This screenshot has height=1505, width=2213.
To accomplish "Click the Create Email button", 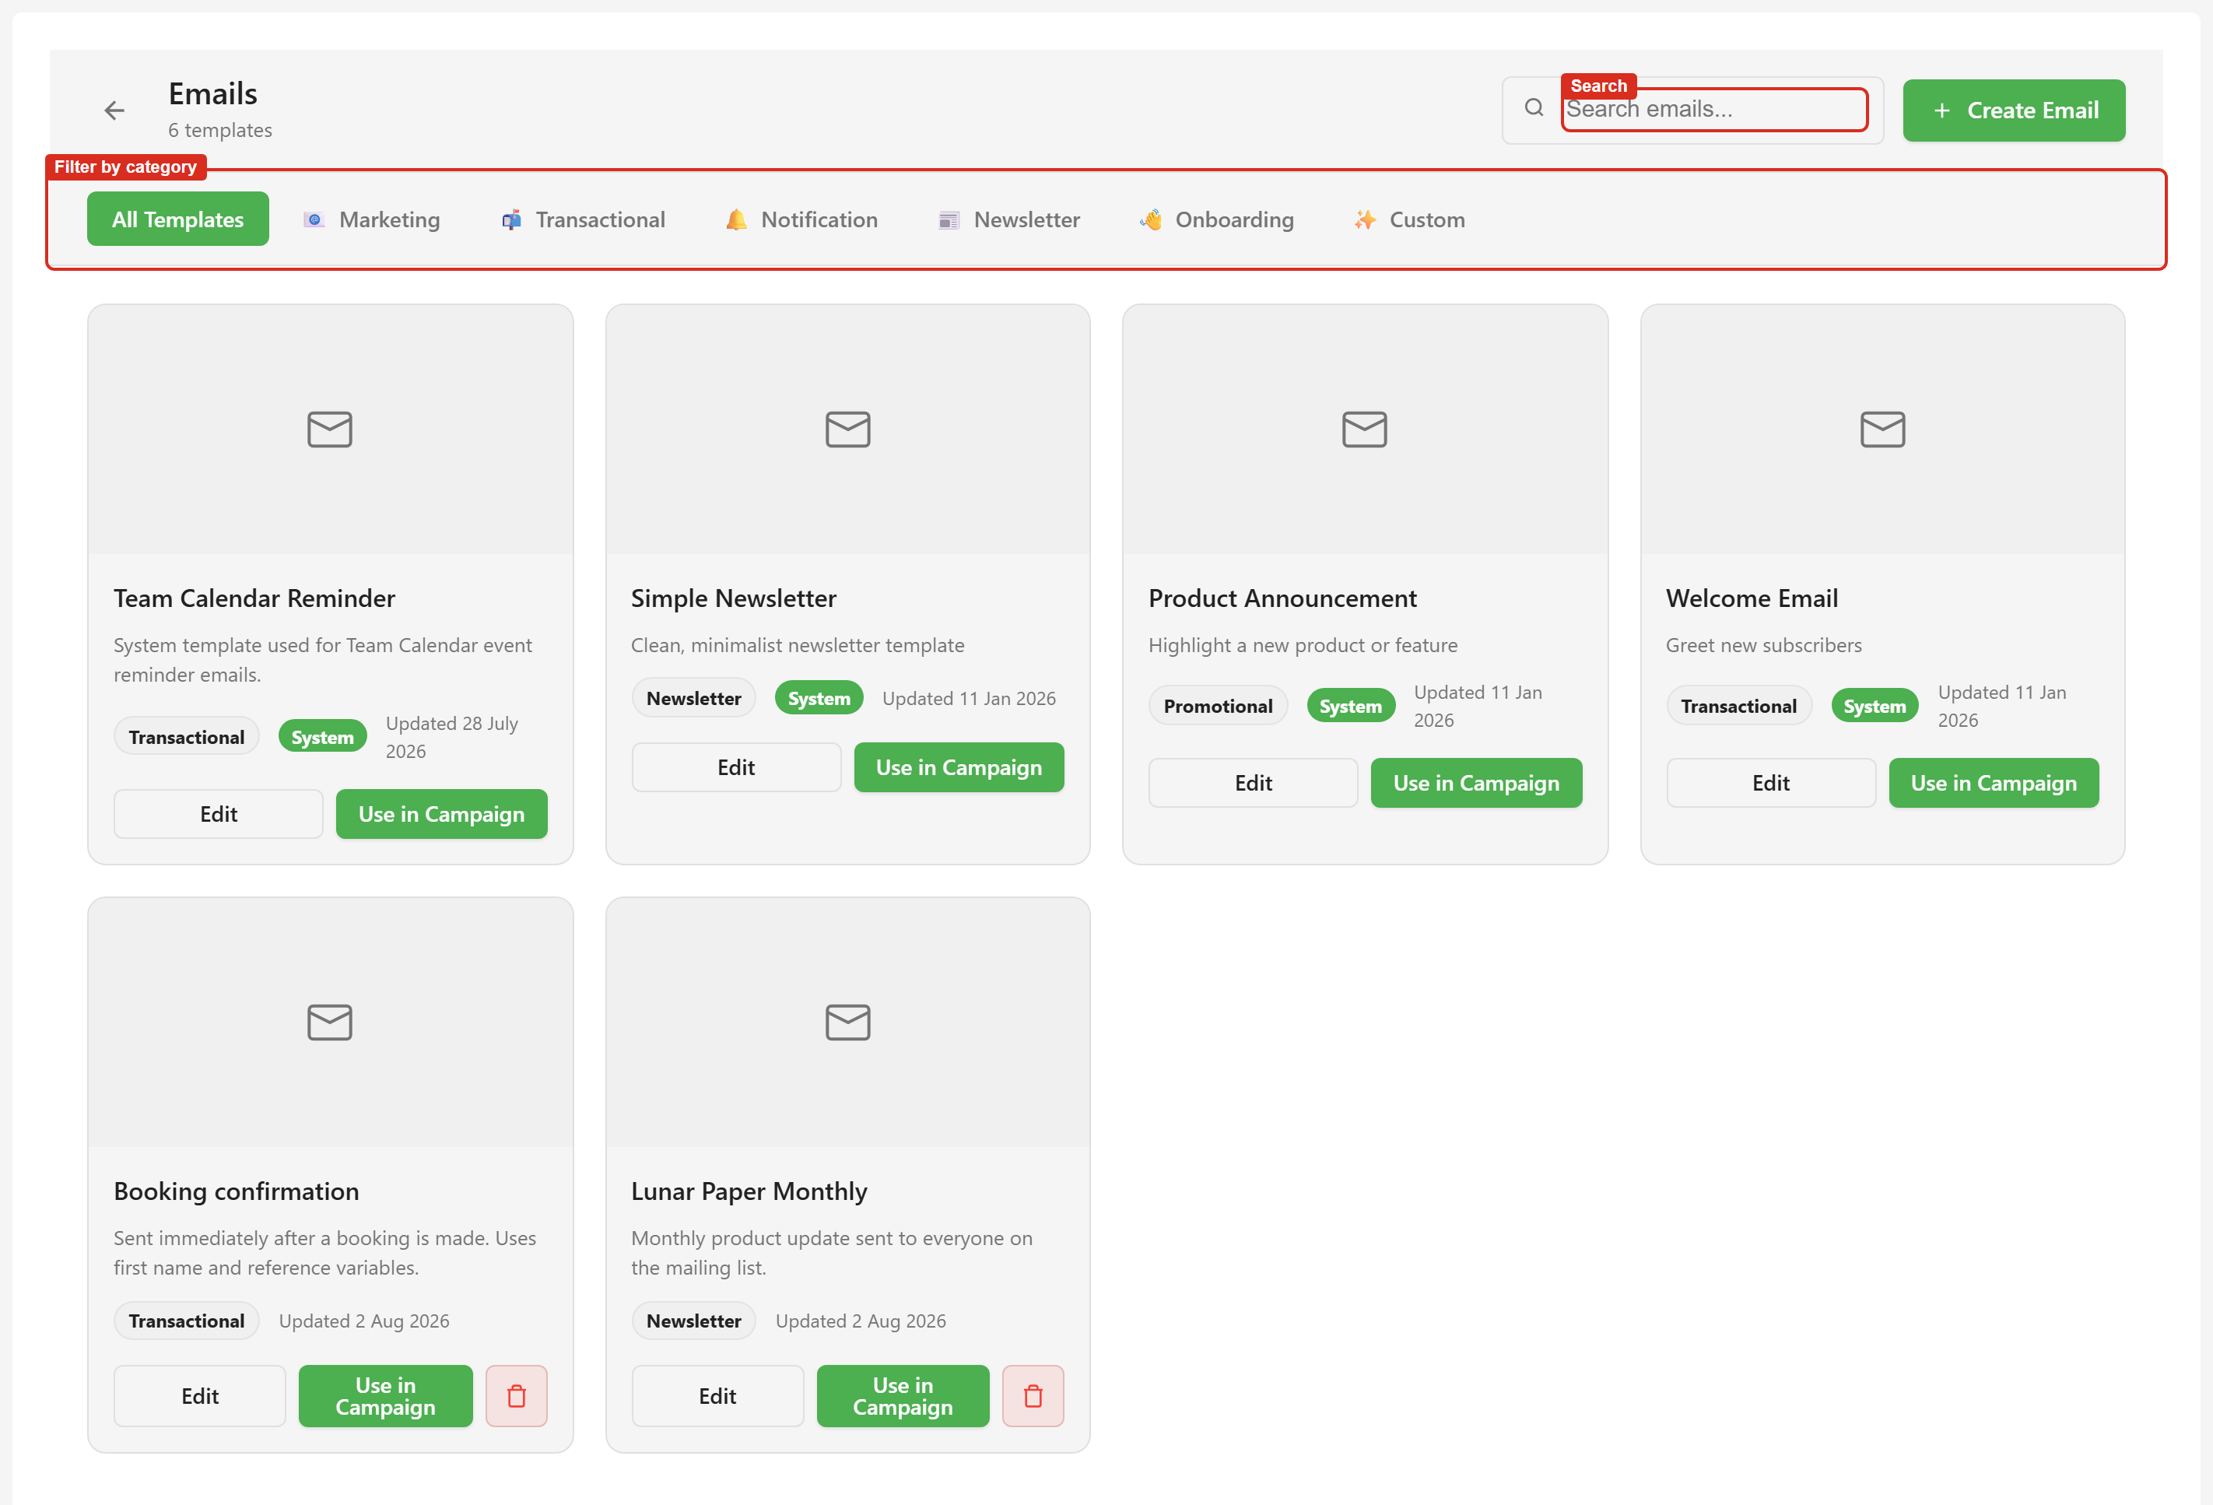I will (x=2014, y=111).
